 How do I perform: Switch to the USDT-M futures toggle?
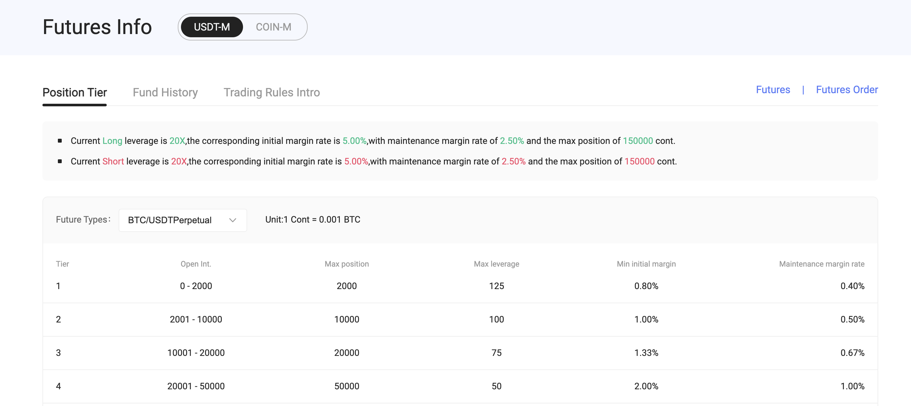click(212, 27)
